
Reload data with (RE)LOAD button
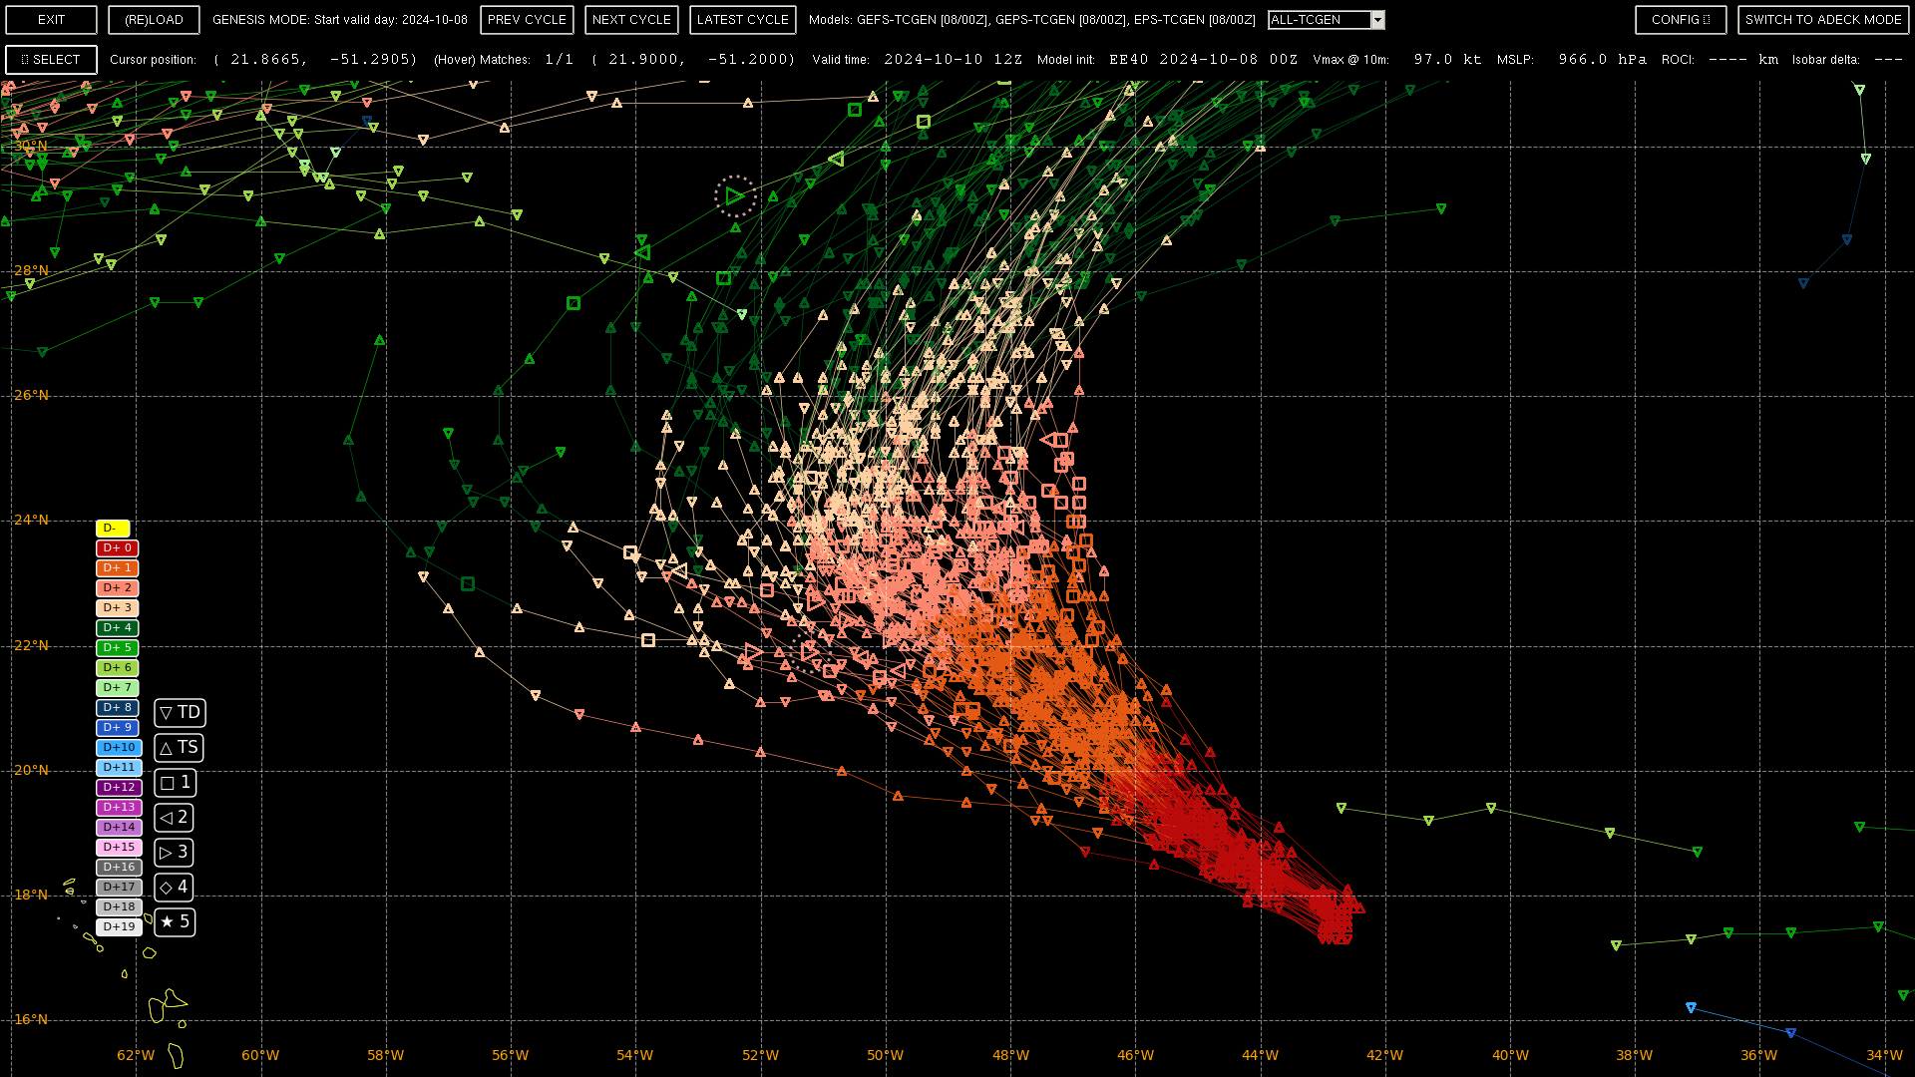(x=154, y=20)
